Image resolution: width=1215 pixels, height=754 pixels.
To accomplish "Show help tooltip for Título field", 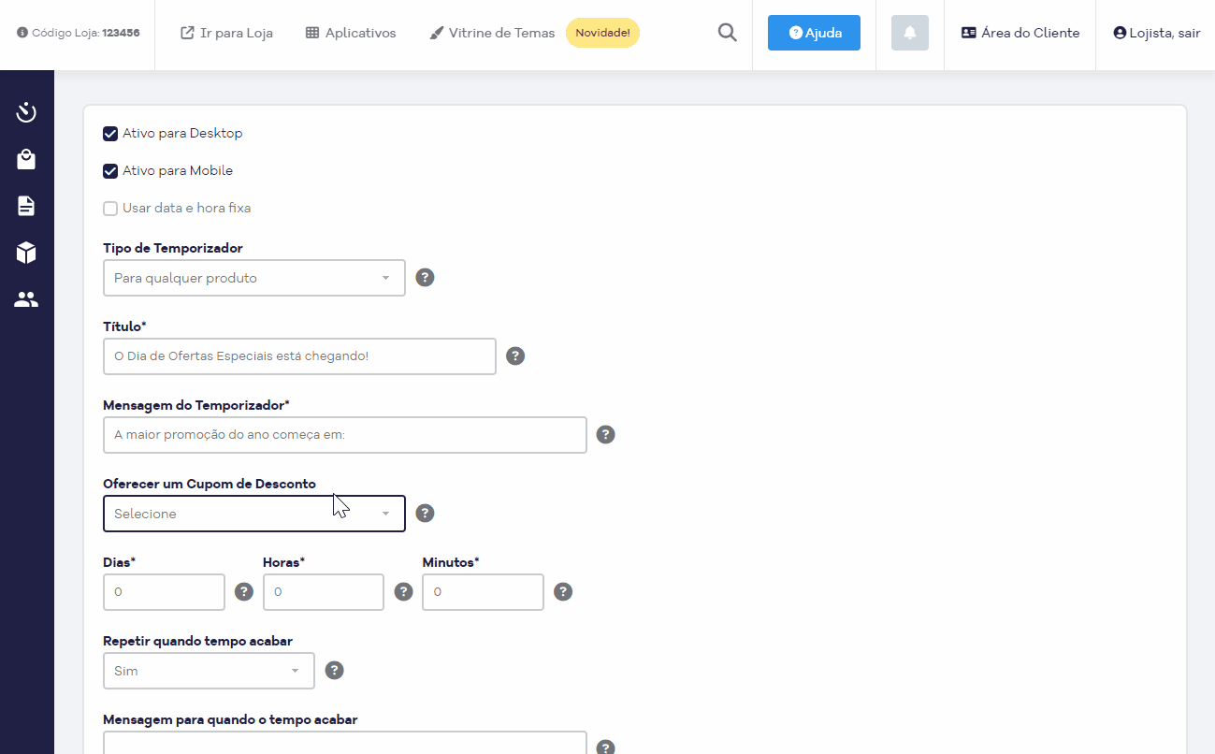I will (515, 356).
